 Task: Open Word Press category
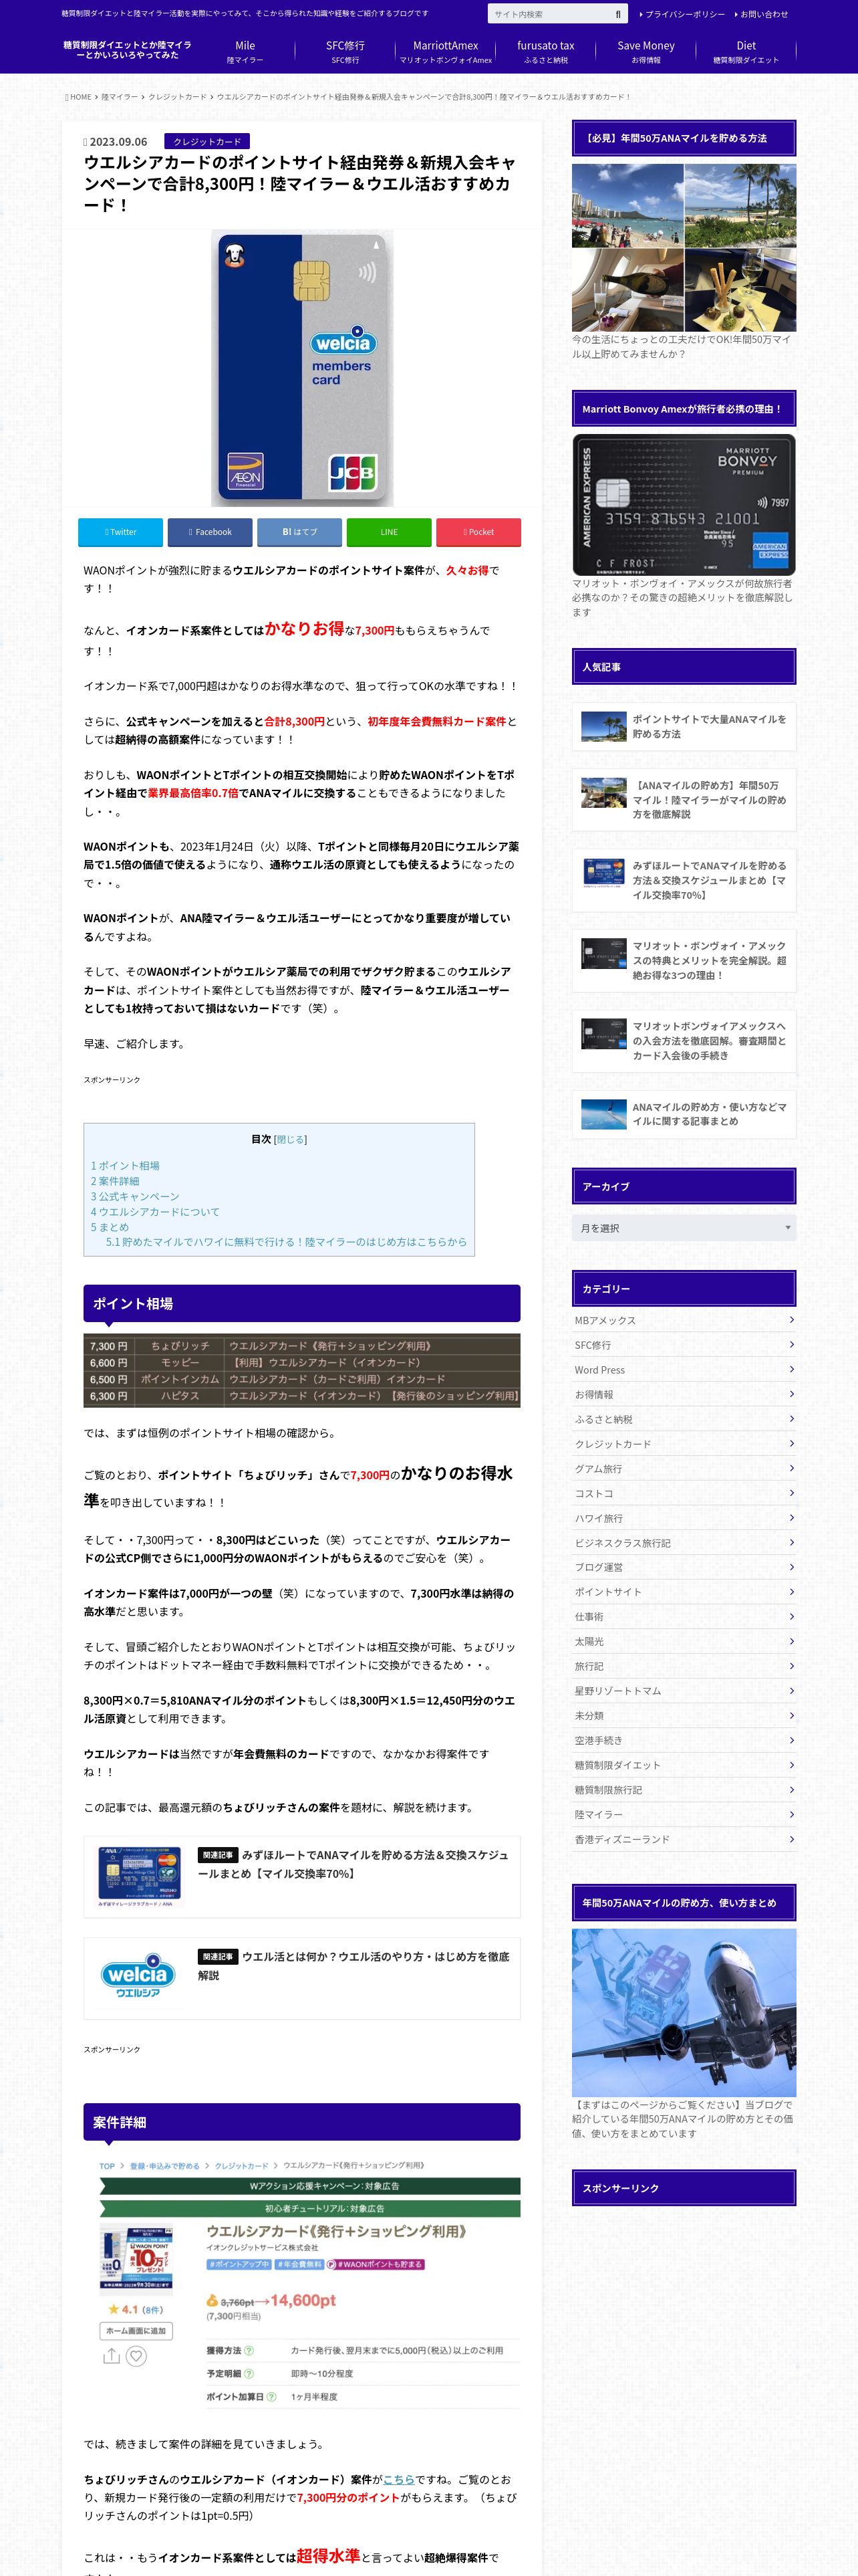click(x=683, y=1370)
